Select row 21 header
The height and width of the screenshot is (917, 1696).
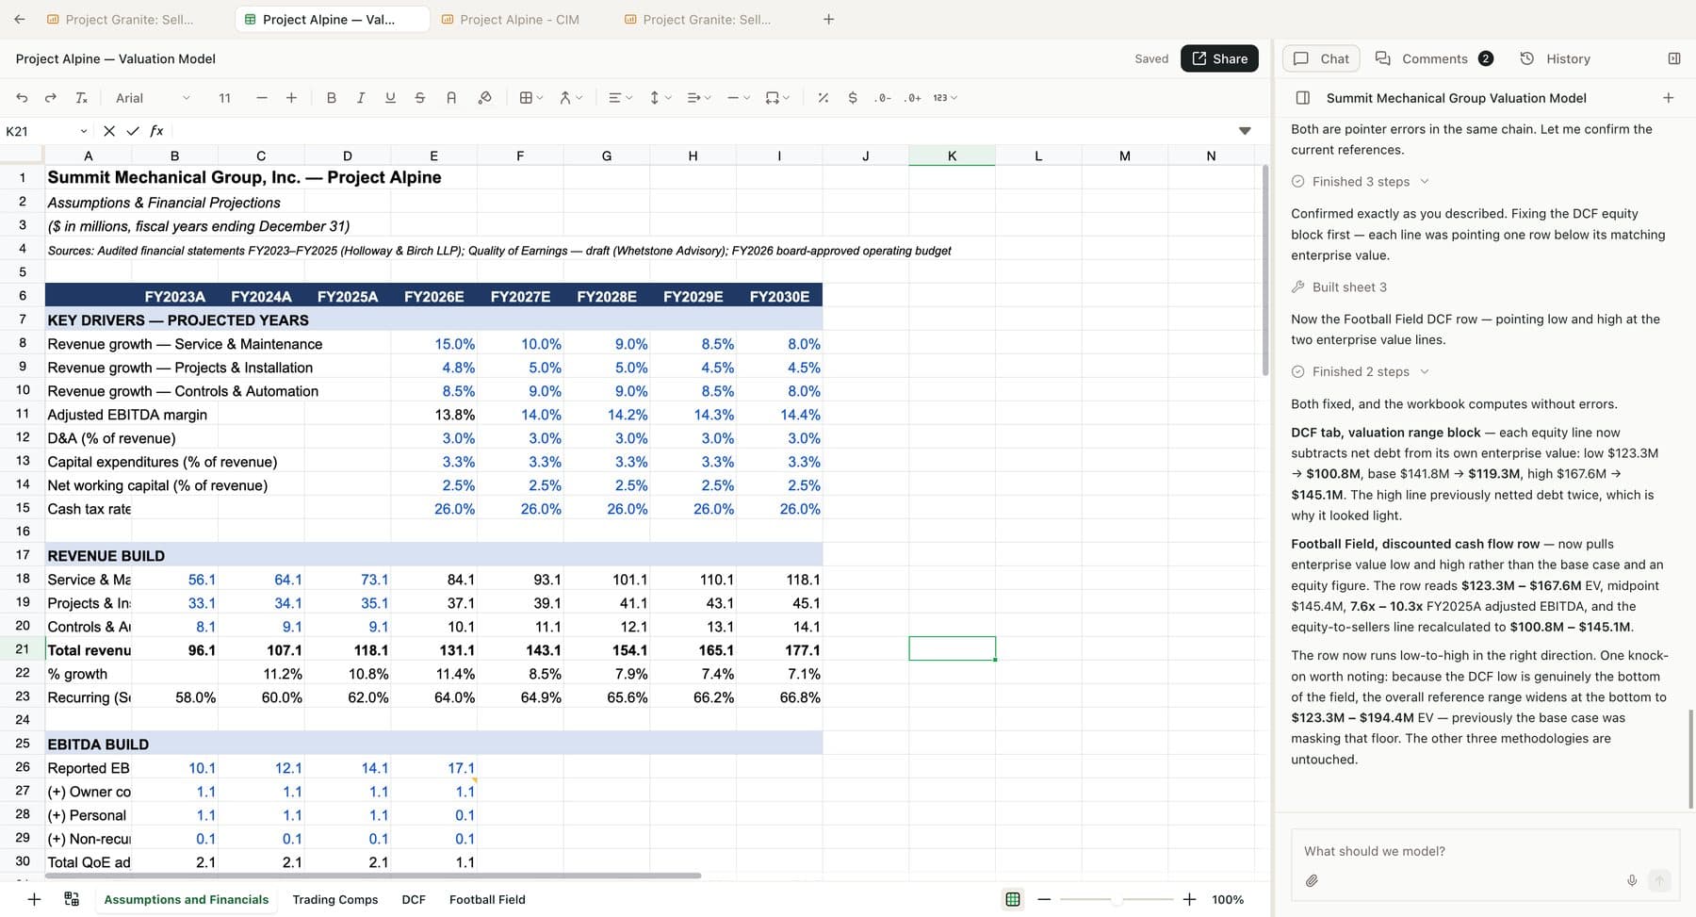coord(23,649)
